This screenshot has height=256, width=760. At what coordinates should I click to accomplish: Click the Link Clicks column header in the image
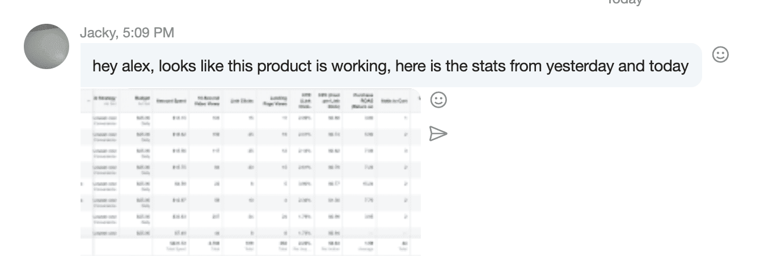click(x=240, y=101)
